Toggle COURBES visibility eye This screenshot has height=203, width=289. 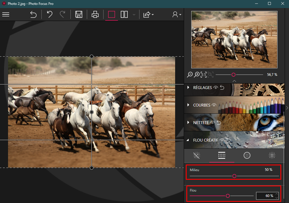click(x=214, y=105)
